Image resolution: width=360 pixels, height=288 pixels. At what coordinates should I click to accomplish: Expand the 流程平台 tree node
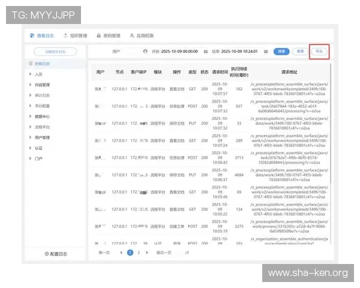coord(31,127)
